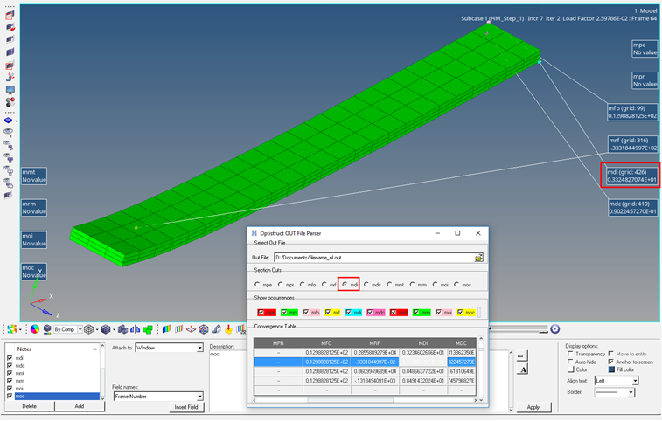Click the Insert Field button
The width and height of the screenshot is (662, 421).
point(185,408)
